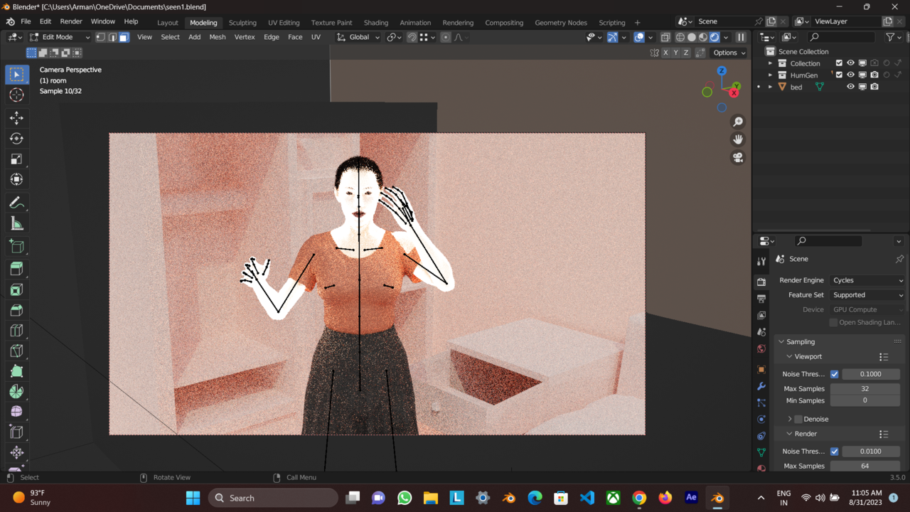Open the Modifier Properties wrench tab

761,386
